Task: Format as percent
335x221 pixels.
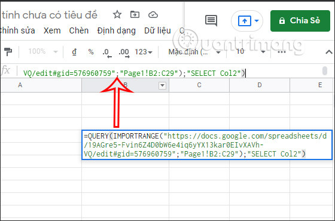Action: click(91, 51)
